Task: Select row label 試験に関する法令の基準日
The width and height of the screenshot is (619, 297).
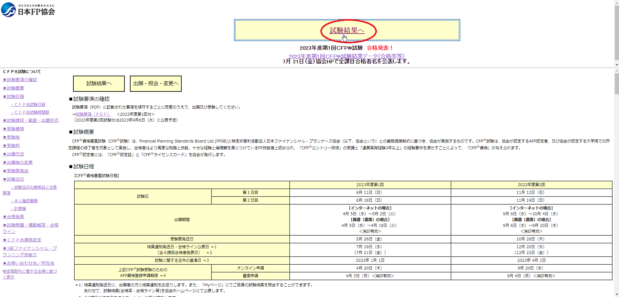Action: coord(182,260)
